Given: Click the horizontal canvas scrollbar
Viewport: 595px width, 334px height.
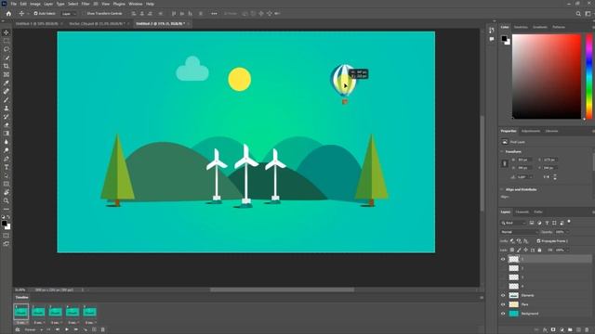Looking at the screenshot, I should pos(282,289).
